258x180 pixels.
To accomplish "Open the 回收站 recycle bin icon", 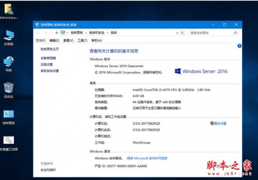I will point(9,90).
